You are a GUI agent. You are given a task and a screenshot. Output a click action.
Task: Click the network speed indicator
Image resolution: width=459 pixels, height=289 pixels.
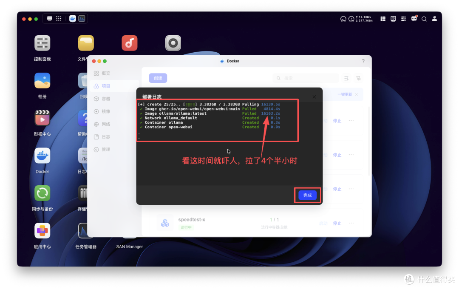pos(365,19)
